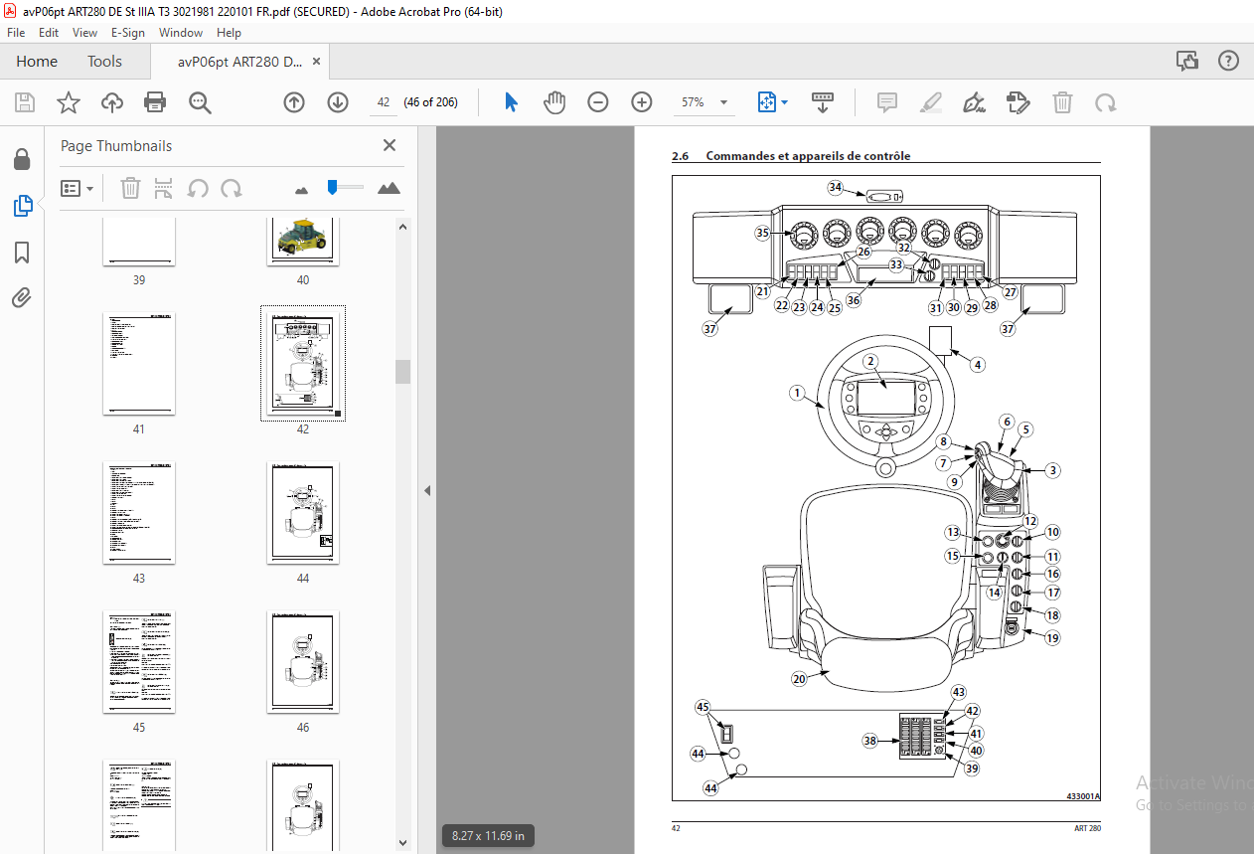Viewport: 1254px width, 854px height.
Task: Switch to the Home tab
Action: (x=37, y=62)
